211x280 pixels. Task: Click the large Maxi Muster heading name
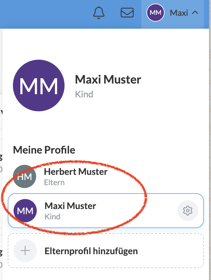point(108,79)
